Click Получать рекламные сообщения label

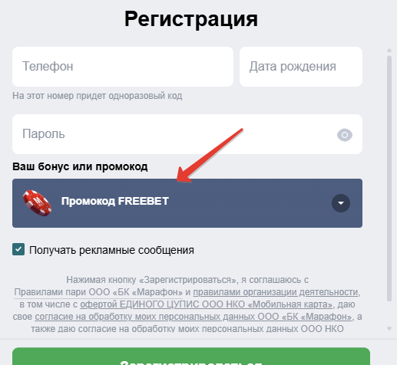pyautogui.click(x=111, y=250)
